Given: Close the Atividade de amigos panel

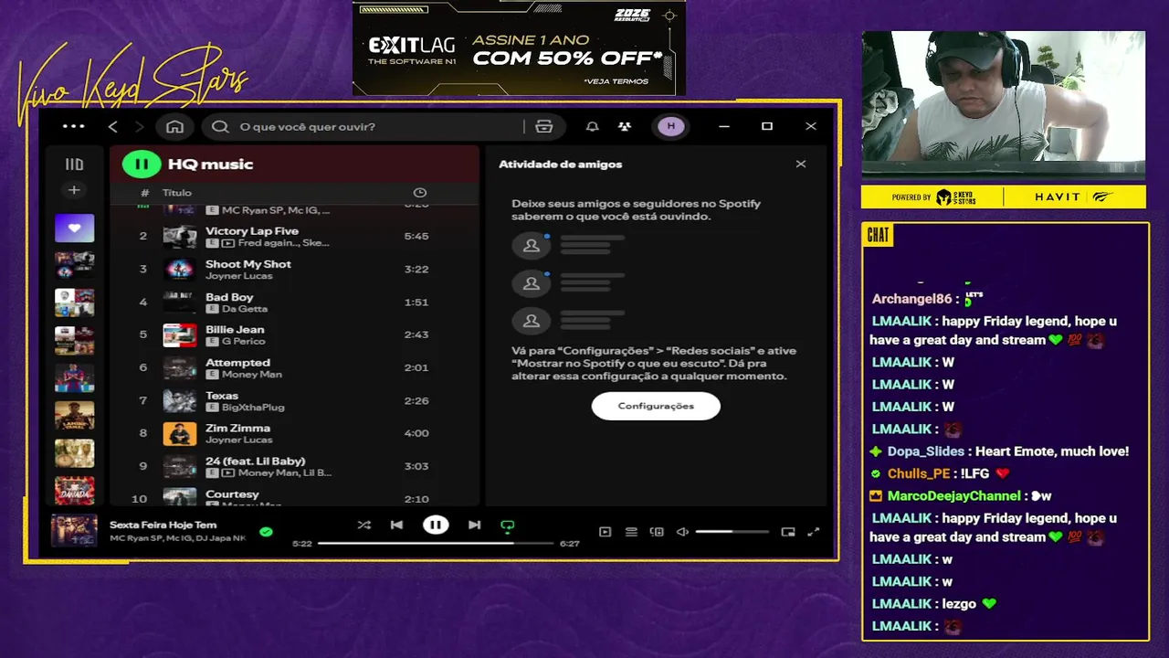Looking at the screenshot, I should click(801, 164).
